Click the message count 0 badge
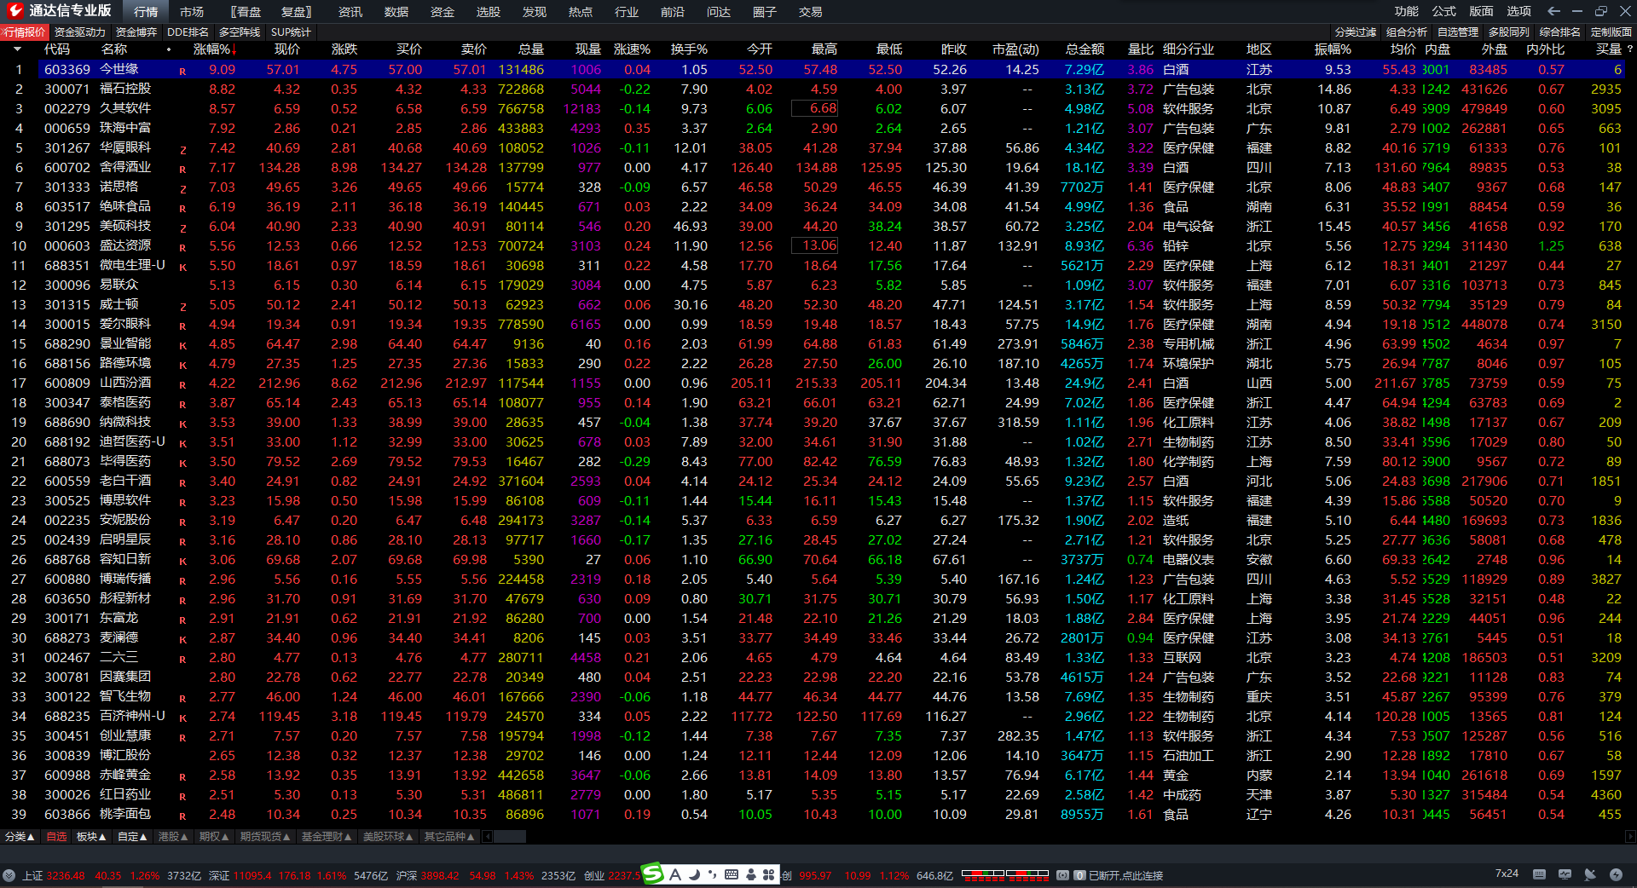 1079,875
